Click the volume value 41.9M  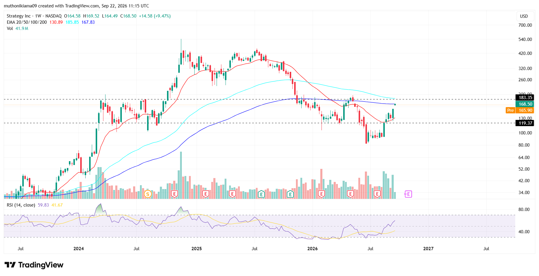click(22, 28)
